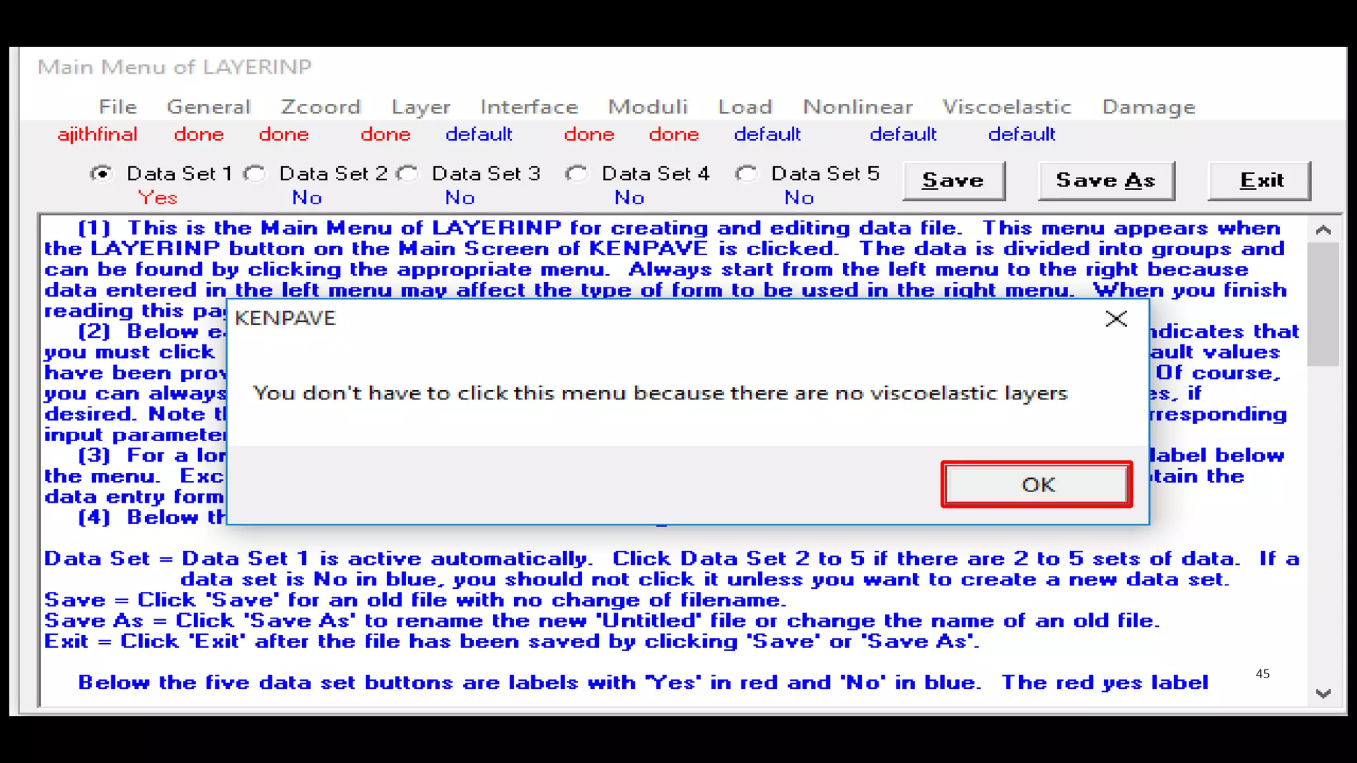Choose the Data Set 5 option
The image size is (1357, 763).
[747, 174]
